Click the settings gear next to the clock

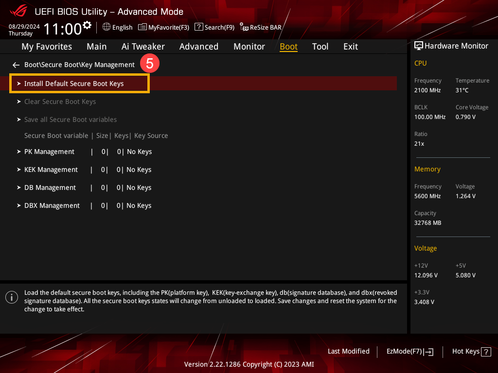87,25
